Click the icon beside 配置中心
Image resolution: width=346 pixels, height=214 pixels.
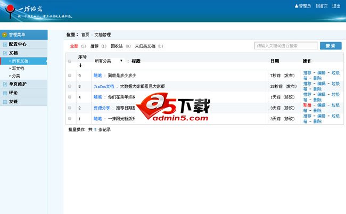tap(5, 45)
